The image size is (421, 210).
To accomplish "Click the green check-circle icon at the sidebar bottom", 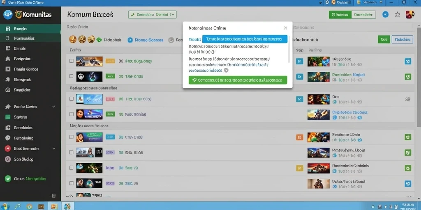I will (x=8, y=179).
